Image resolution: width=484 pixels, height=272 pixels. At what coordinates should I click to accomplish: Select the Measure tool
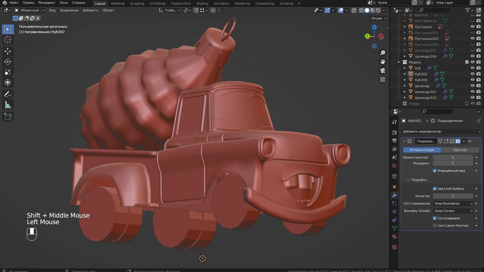point(8,105)
